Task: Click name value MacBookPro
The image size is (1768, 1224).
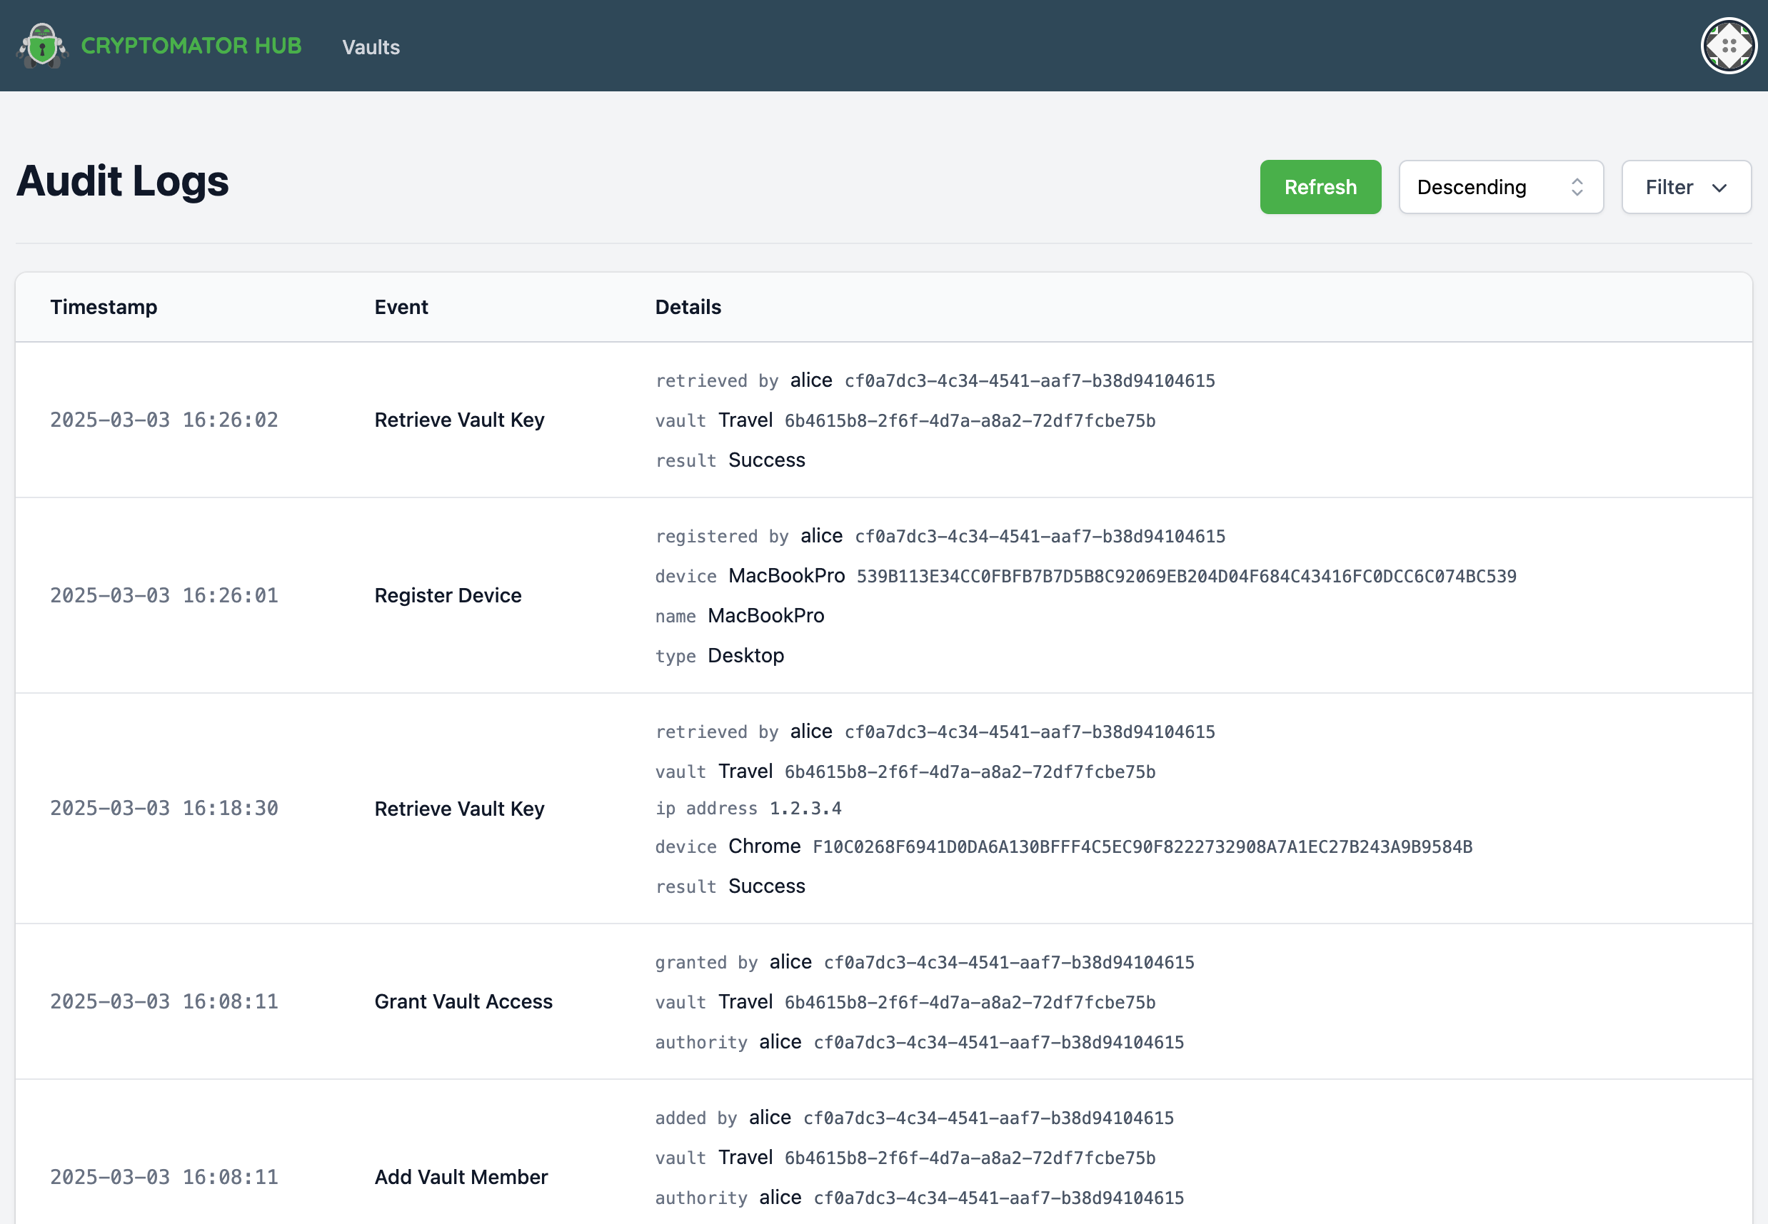Action: 766,615
